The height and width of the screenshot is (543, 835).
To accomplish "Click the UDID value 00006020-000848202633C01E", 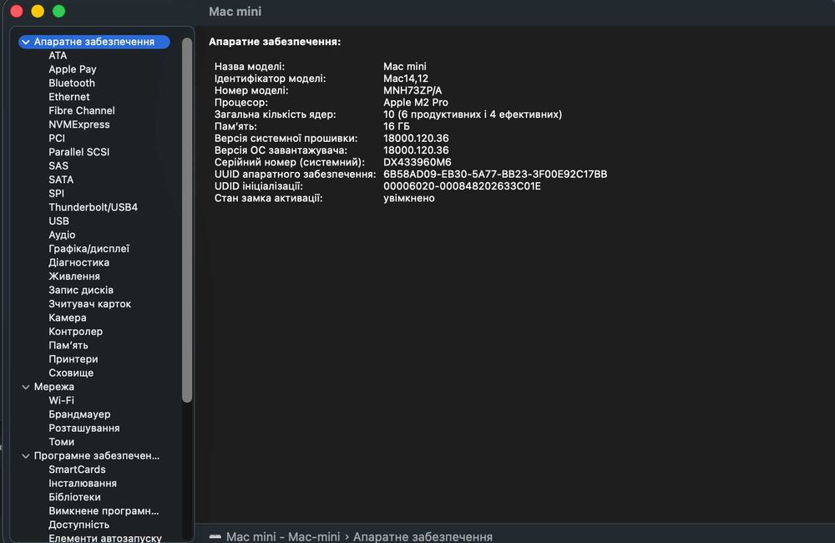I will (463, 186).
